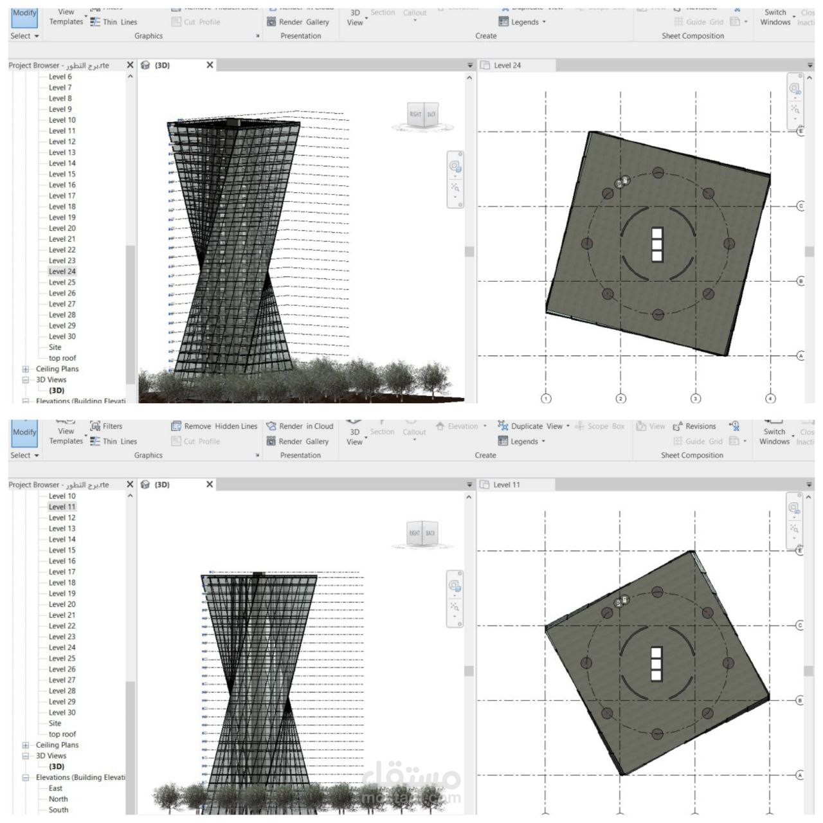Select highlighted Level 24 in the Project Browser
This screenshot has width=823, height=823.
point(62,271)
